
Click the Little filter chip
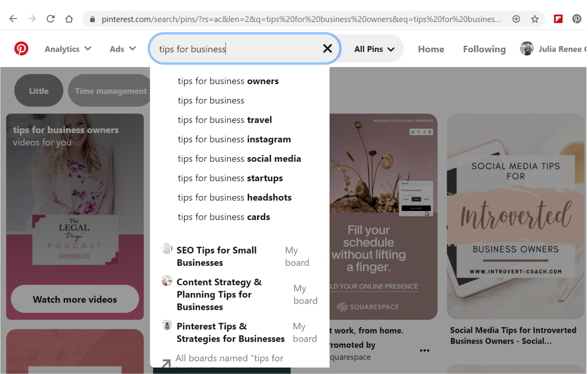point(39,91)
